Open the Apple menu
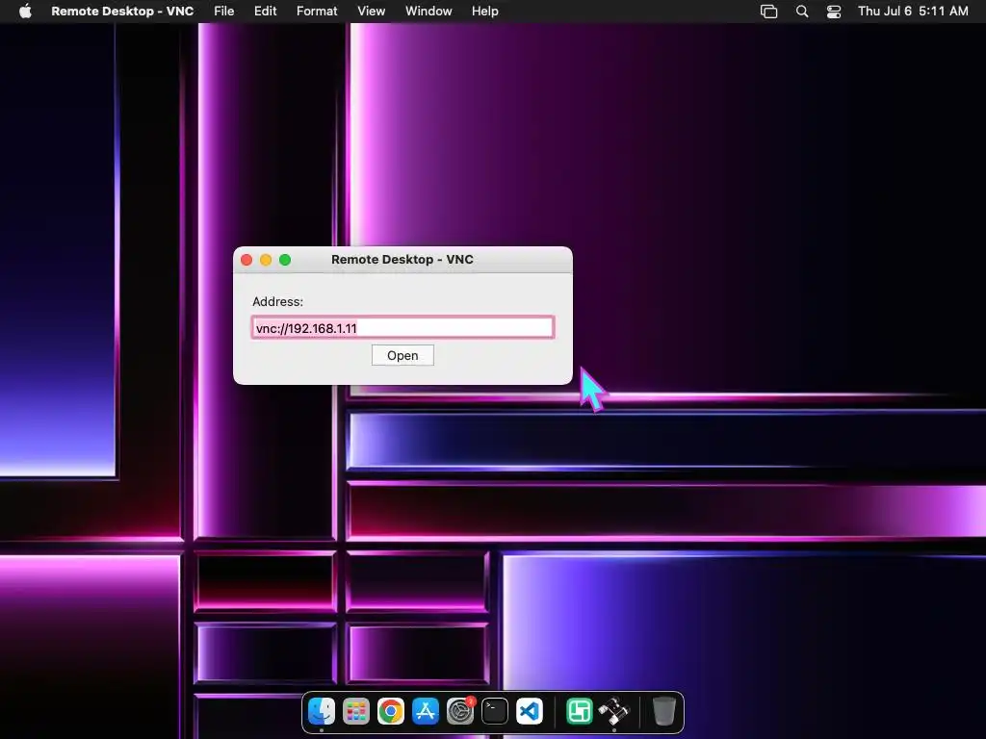Image resolution: width=986 pixels, height=739 pixels. click(25, 12)
